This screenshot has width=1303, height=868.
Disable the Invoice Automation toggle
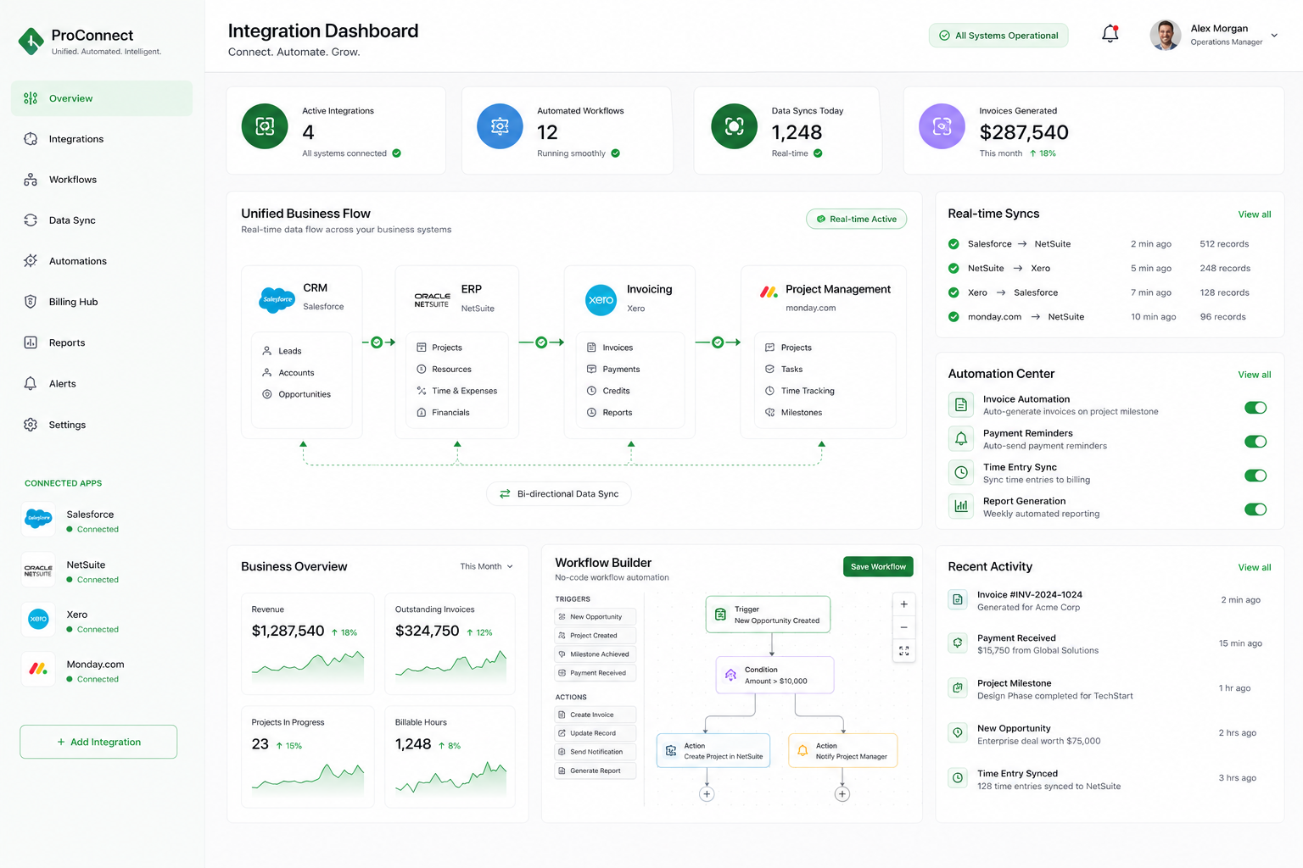pos(1255,408)
